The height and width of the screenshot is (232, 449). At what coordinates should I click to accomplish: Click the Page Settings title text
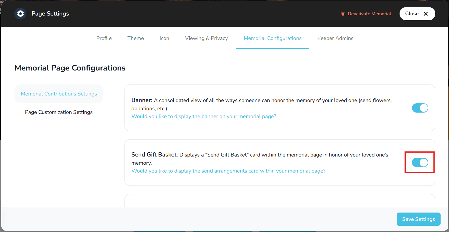pos(50,14)
